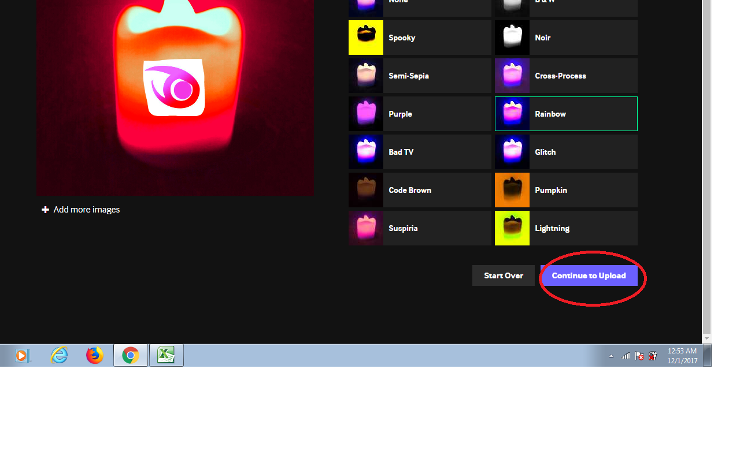Choose the Suspiria filter

pos(420,228)
